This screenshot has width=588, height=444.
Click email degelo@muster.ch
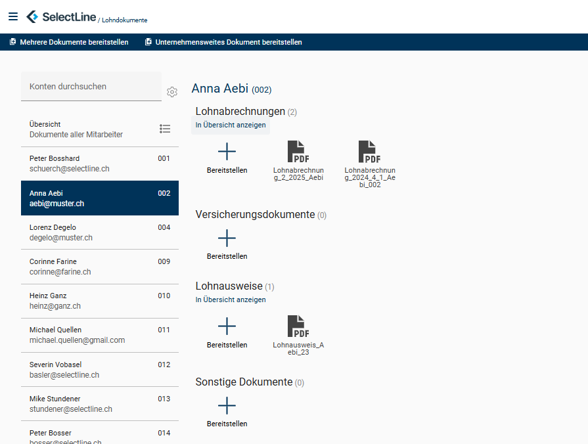coord(60,238)
